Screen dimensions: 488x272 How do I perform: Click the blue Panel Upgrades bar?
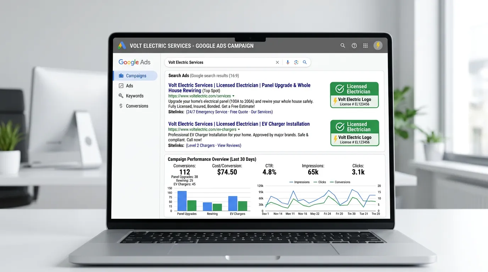click(x=182, y=201)
